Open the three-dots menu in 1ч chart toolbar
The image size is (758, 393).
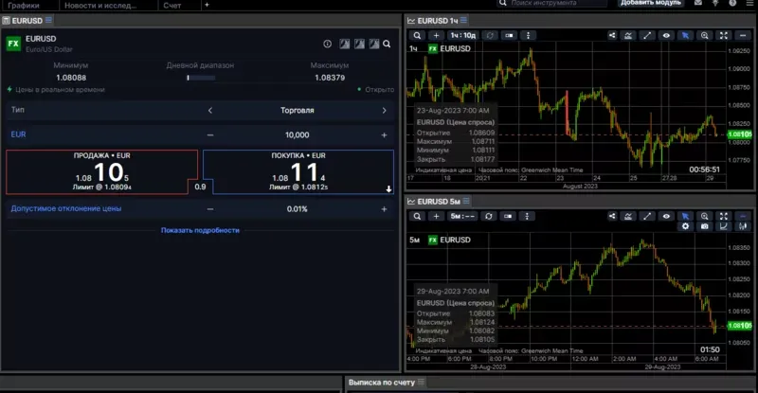pos(528,35)
